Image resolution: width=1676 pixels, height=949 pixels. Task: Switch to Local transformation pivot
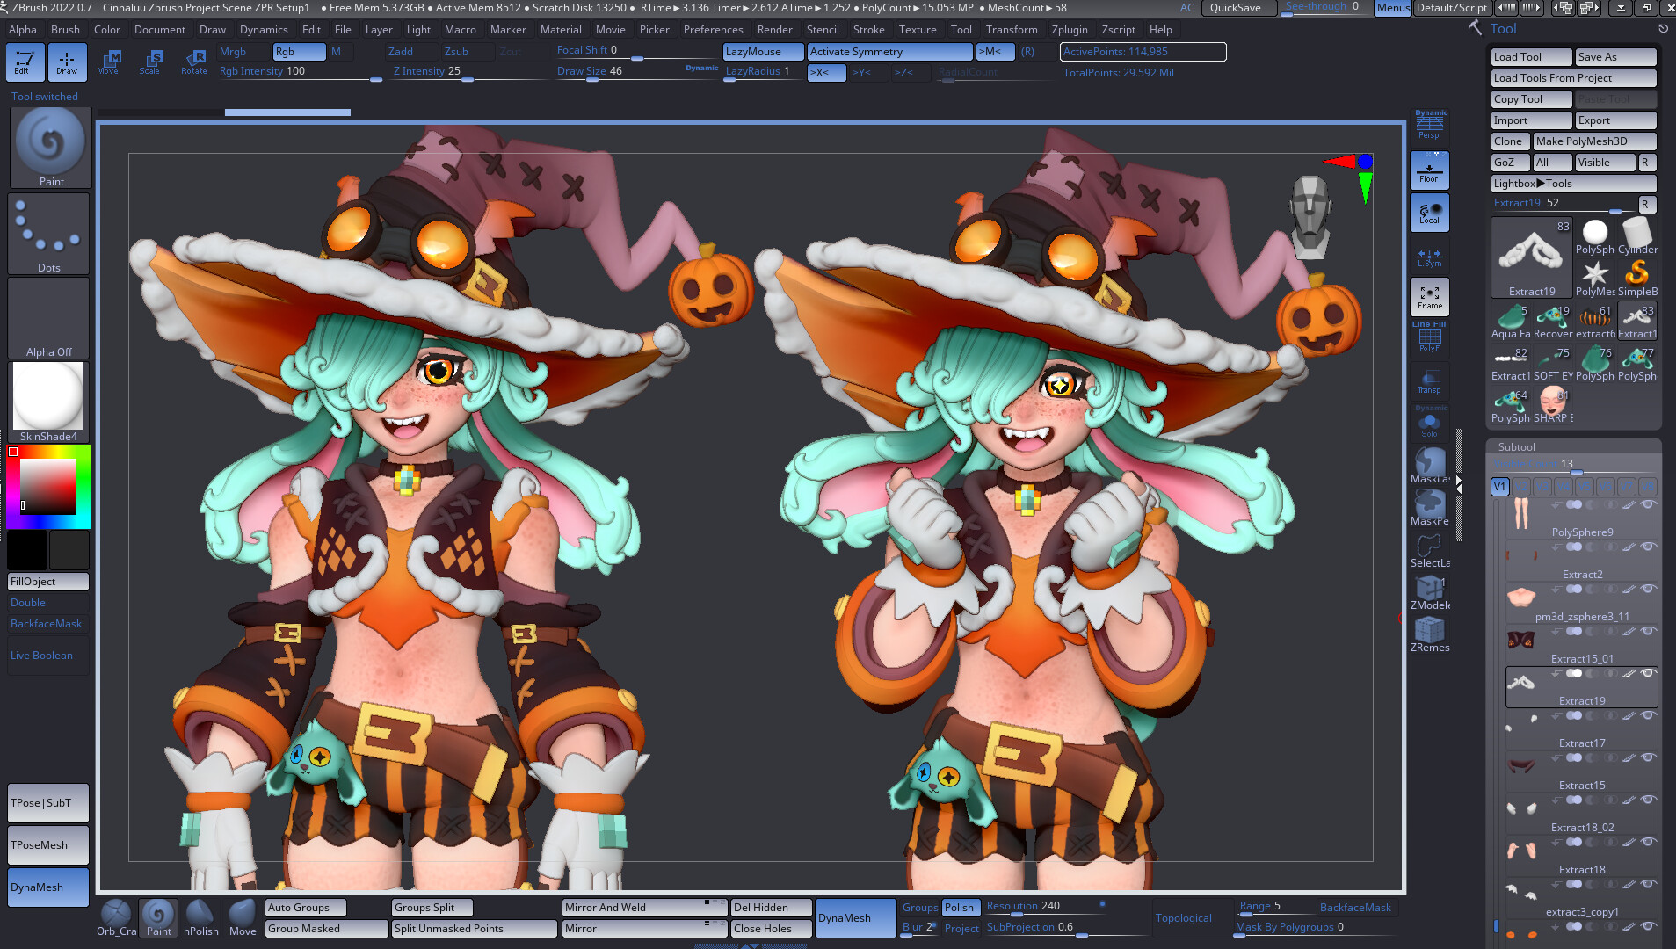1429,212
